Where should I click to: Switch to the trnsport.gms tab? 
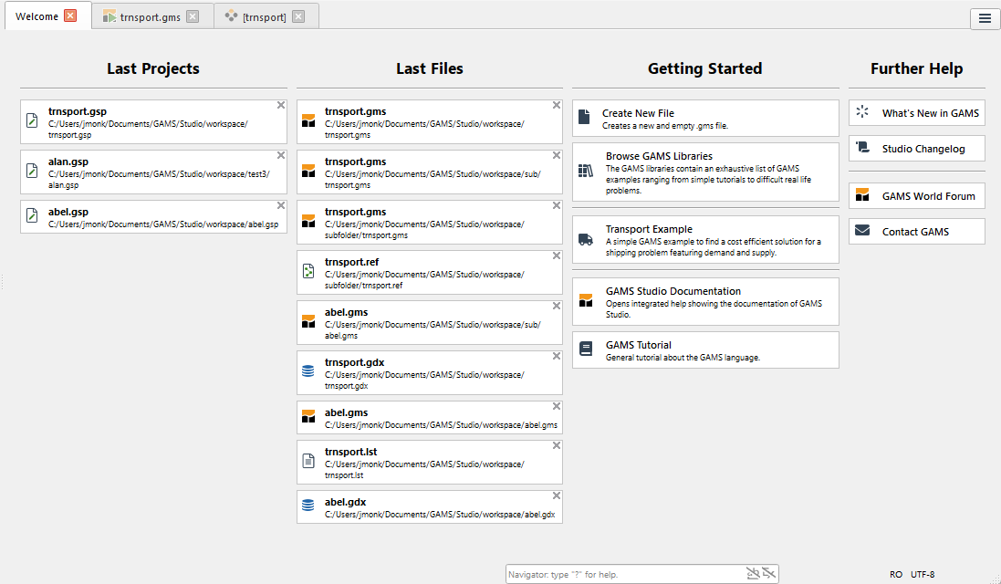[x=150, y=17]
